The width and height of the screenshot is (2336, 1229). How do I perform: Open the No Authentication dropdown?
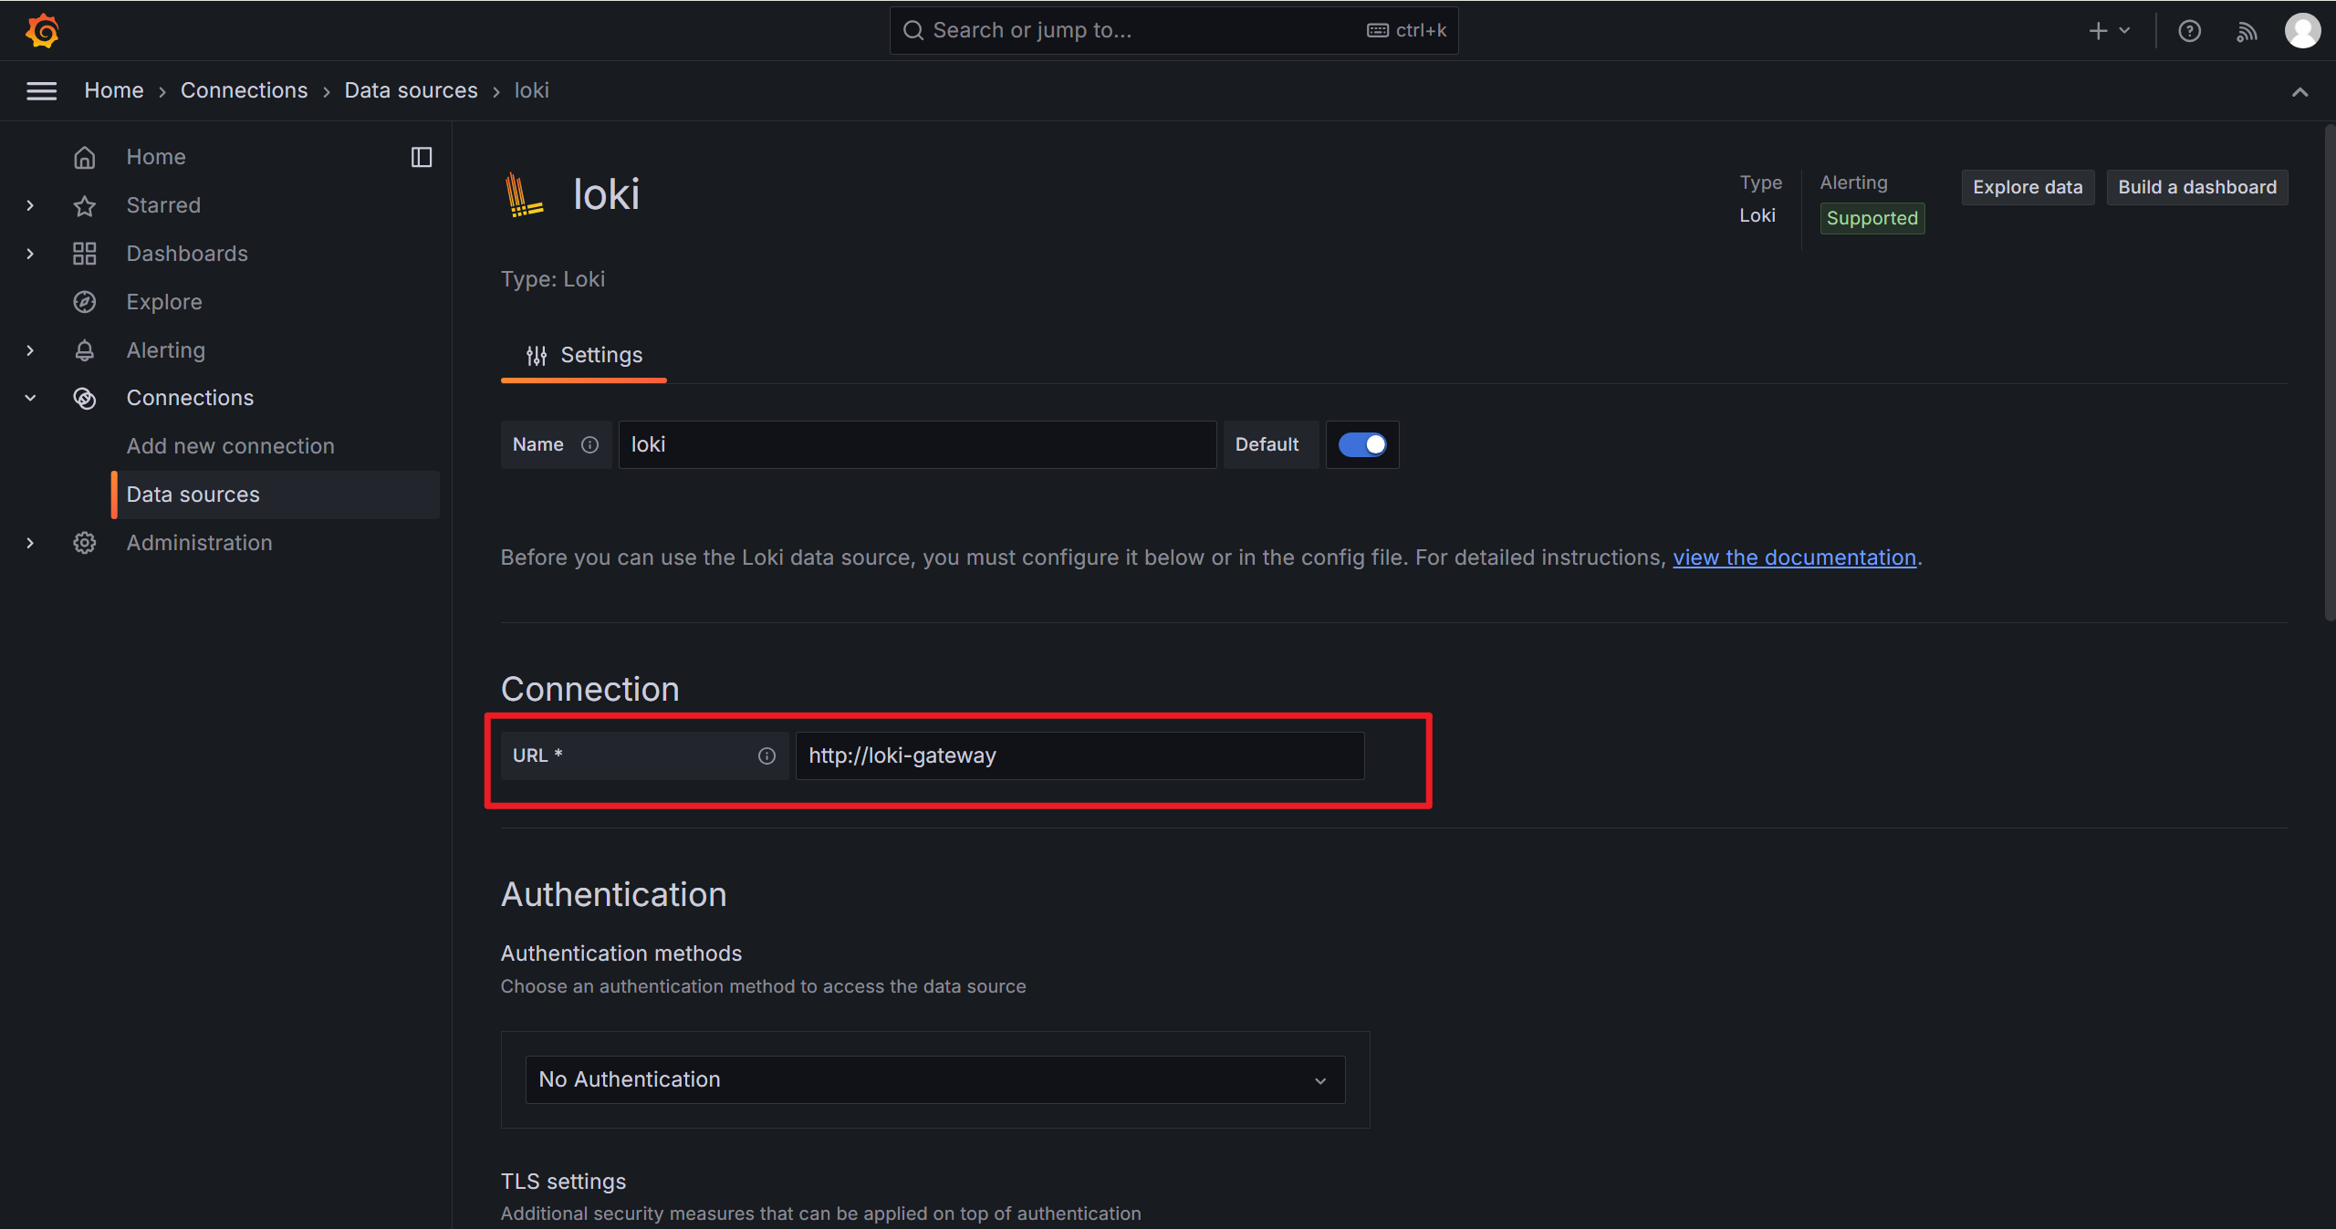point(935,1079)
